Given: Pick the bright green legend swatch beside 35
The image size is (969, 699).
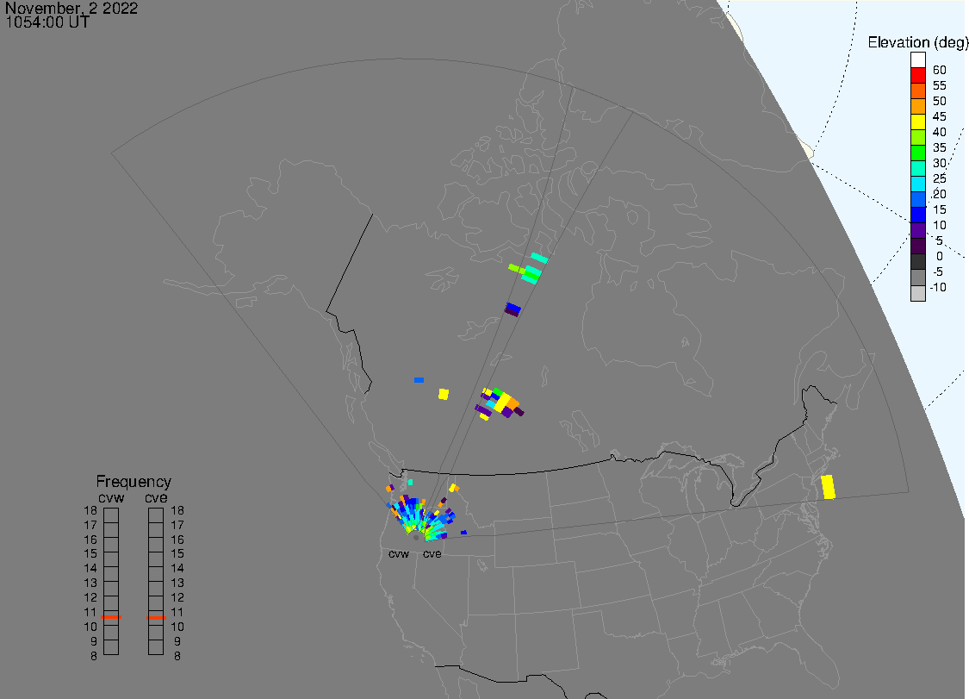Looking at the screenshot, I should (917, 153).
